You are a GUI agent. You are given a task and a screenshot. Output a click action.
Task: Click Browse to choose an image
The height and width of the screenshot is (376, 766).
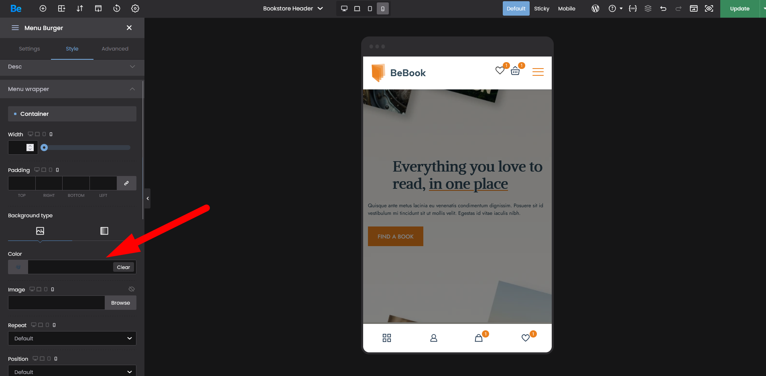tap(120, 303)
